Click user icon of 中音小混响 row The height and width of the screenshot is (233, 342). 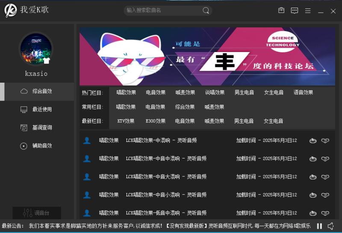coord(87,195)
